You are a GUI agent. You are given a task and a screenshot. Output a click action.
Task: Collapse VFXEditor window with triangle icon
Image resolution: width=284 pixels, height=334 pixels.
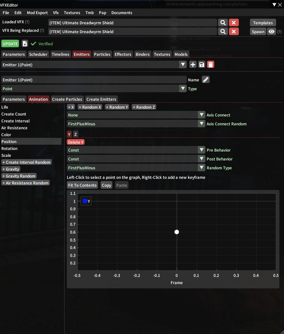pos(274,5)
